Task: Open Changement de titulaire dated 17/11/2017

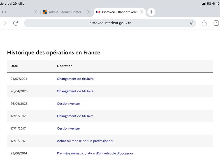Action: pos(75,116)
